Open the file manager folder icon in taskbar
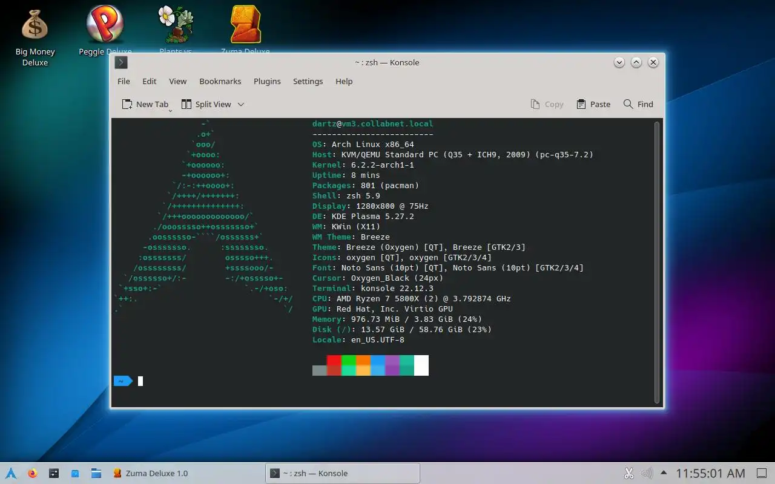This screenshot has width=775, height=484. click(96, 473)
